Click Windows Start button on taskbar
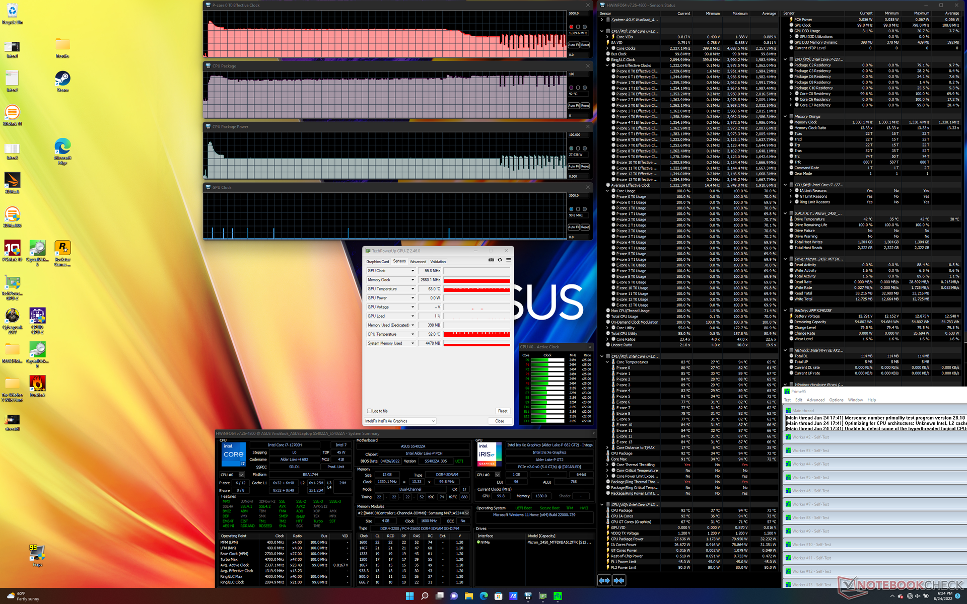 click(409, 596)
